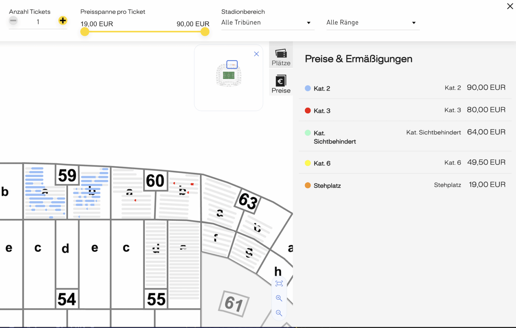This screenshot has height=328, width=516.
Task: Reset map view with the fit-screen icon
Action: tap(279, 283)
